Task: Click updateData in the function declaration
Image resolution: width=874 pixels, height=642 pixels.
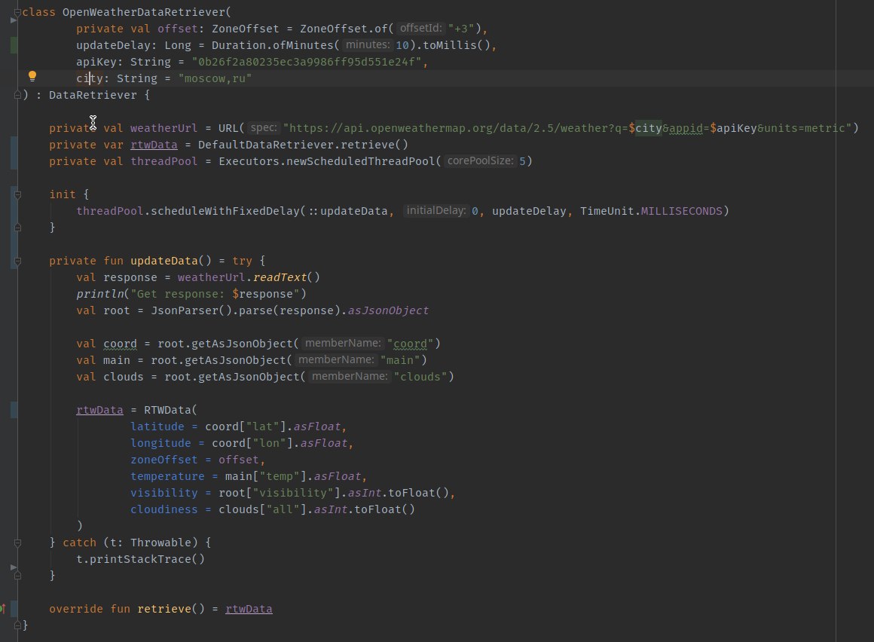Action: [x=164, y=261]
